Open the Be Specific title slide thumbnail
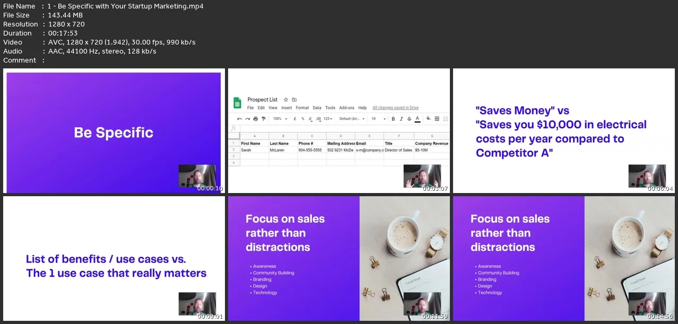Viewport: 678px width, 324px height. [x=114, y=130]
